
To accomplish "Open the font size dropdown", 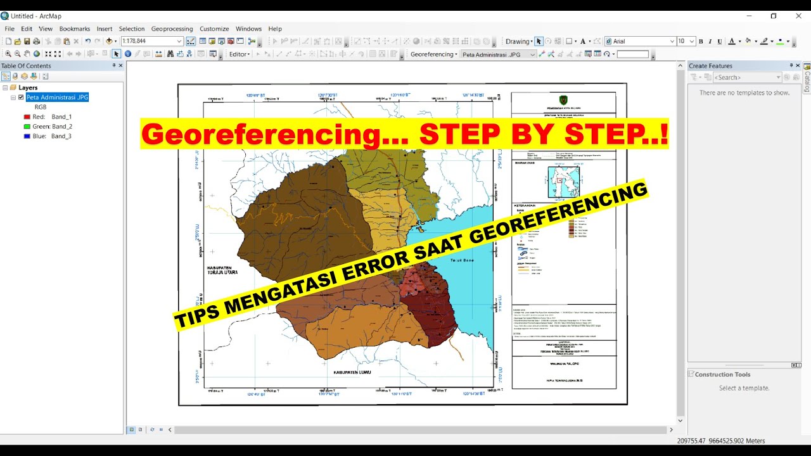I will (691, 41).
